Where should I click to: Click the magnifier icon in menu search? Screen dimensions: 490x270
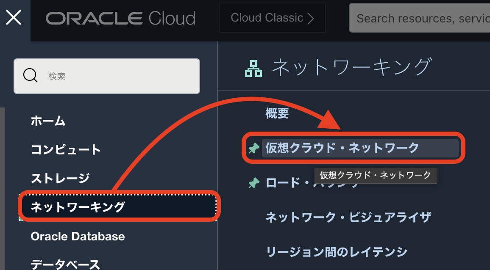30,76
